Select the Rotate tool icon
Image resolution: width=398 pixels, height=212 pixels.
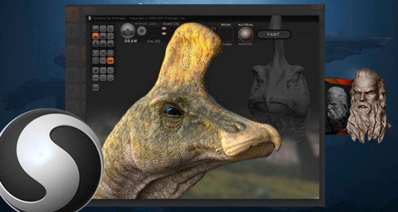pyautogui.click(x=103, y=29)
